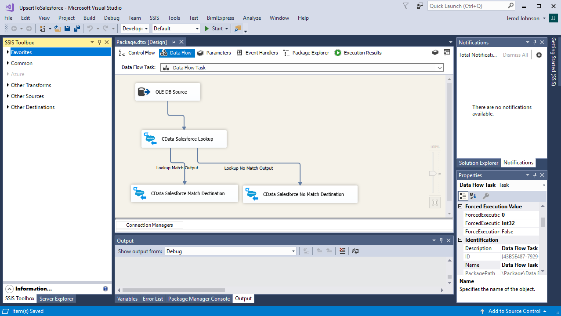This screenshot has height=316, width=561.
Task: Switch properties to Categorized view
Action: coord(463,196)
